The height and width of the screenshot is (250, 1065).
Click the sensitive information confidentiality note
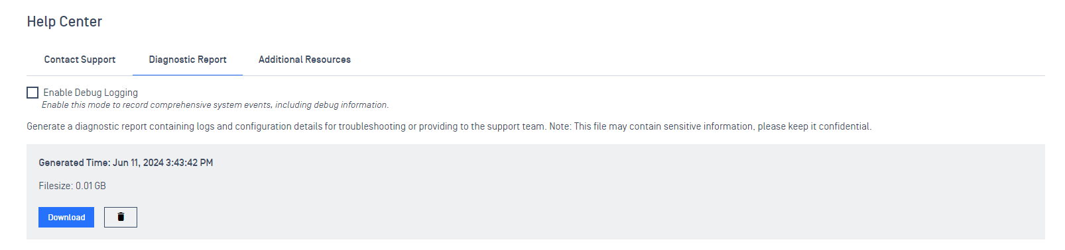click(710, 126)
